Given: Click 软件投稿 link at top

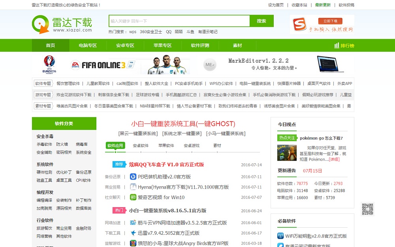Looking at the screenshot, I should (346, 5).
